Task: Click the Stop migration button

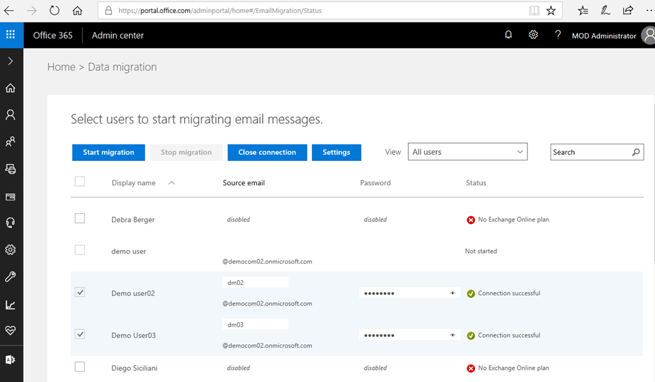Action: [x=186, y=153]
